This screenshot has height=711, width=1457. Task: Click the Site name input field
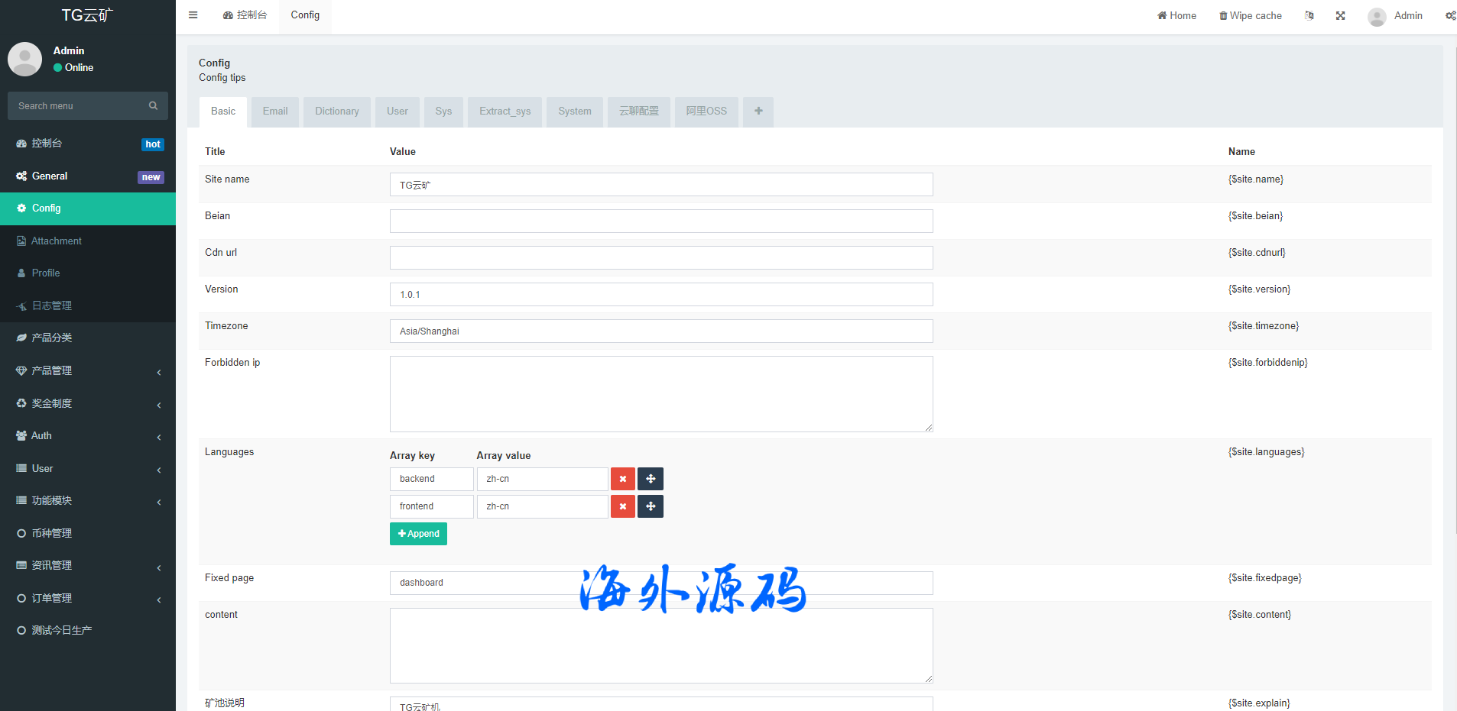pos(660,185)
